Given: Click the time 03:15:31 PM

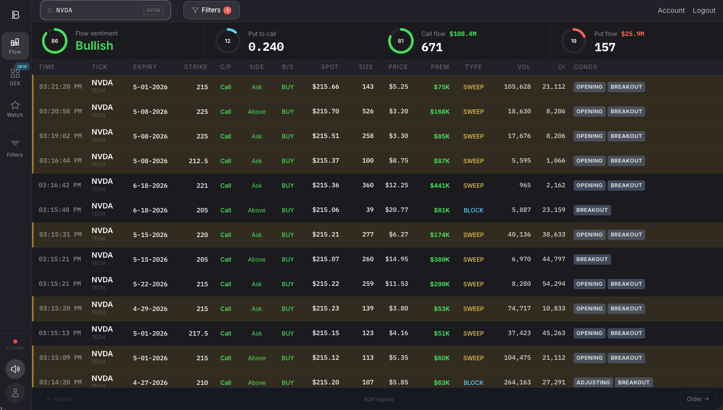Looking at the screenshot, I should click(61, 235).
